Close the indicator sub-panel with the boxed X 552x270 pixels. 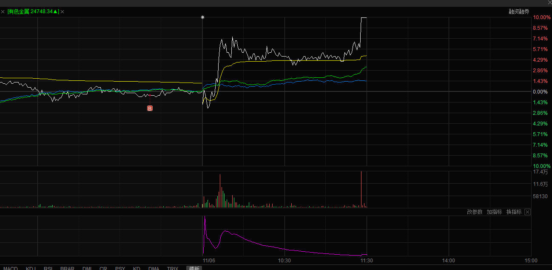point(527,212)
